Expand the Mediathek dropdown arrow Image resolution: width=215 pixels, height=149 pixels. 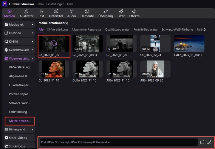tap(33, 25)
